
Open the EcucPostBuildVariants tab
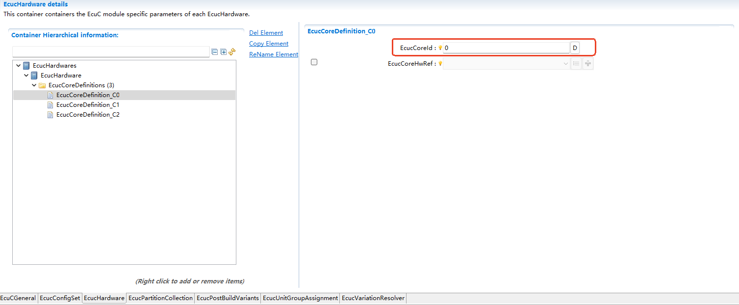click(x=228, y=298)
